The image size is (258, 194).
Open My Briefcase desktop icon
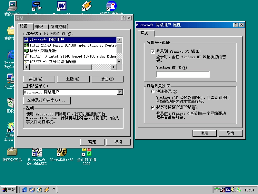coord(12,152)
